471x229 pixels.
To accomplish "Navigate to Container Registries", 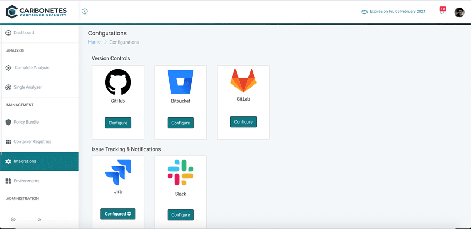I will 39,142.
